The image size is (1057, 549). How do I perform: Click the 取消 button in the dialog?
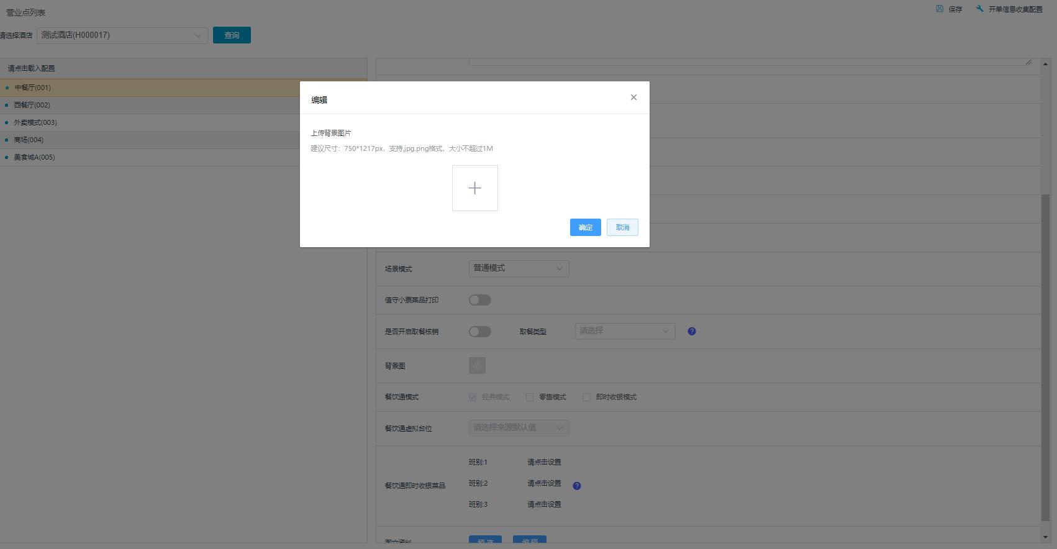622,227
